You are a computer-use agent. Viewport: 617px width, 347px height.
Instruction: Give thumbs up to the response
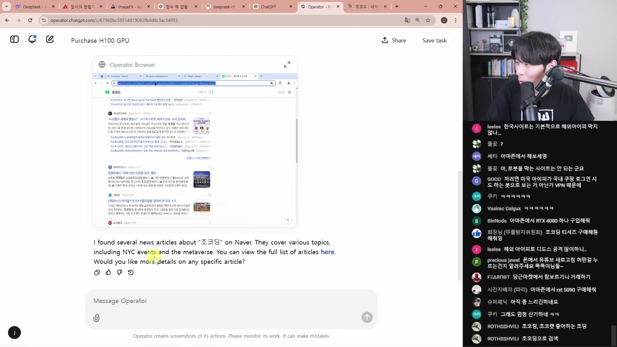108,273
